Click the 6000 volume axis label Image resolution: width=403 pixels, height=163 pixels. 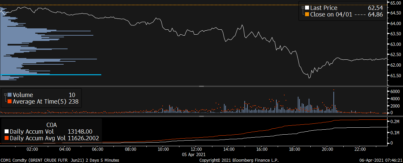pos(395,91)
